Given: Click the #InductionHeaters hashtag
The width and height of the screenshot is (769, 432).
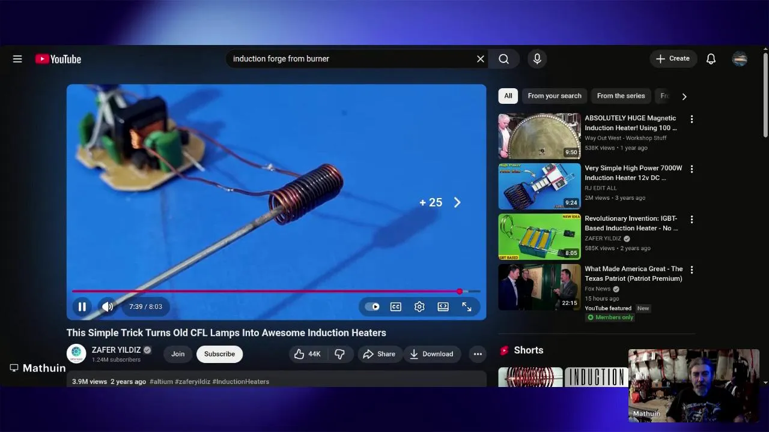Looking at the screenshot, I should click(x=241, y=382).
